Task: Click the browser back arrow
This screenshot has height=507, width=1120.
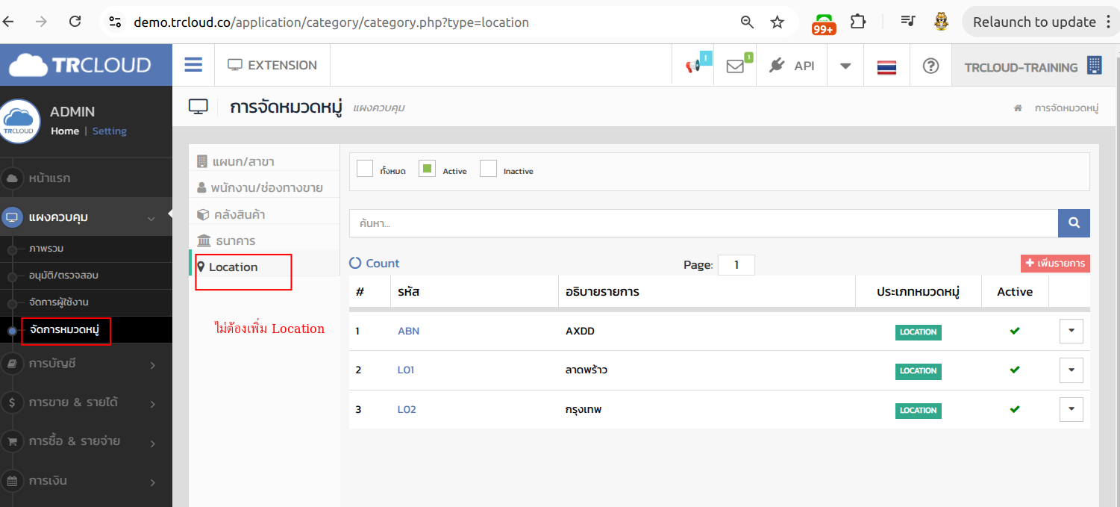Action: [x=8, y=22]
